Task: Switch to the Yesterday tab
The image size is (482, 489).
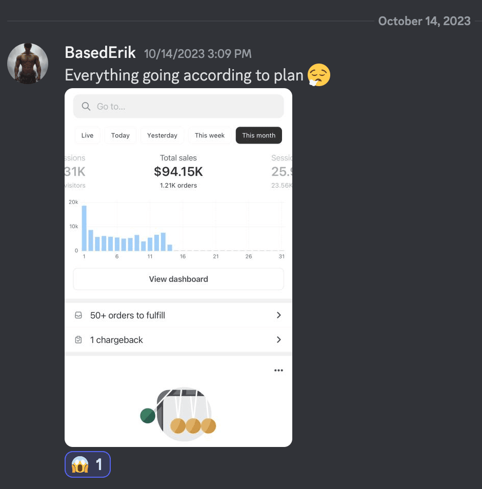Action: (x=162, y=135)
